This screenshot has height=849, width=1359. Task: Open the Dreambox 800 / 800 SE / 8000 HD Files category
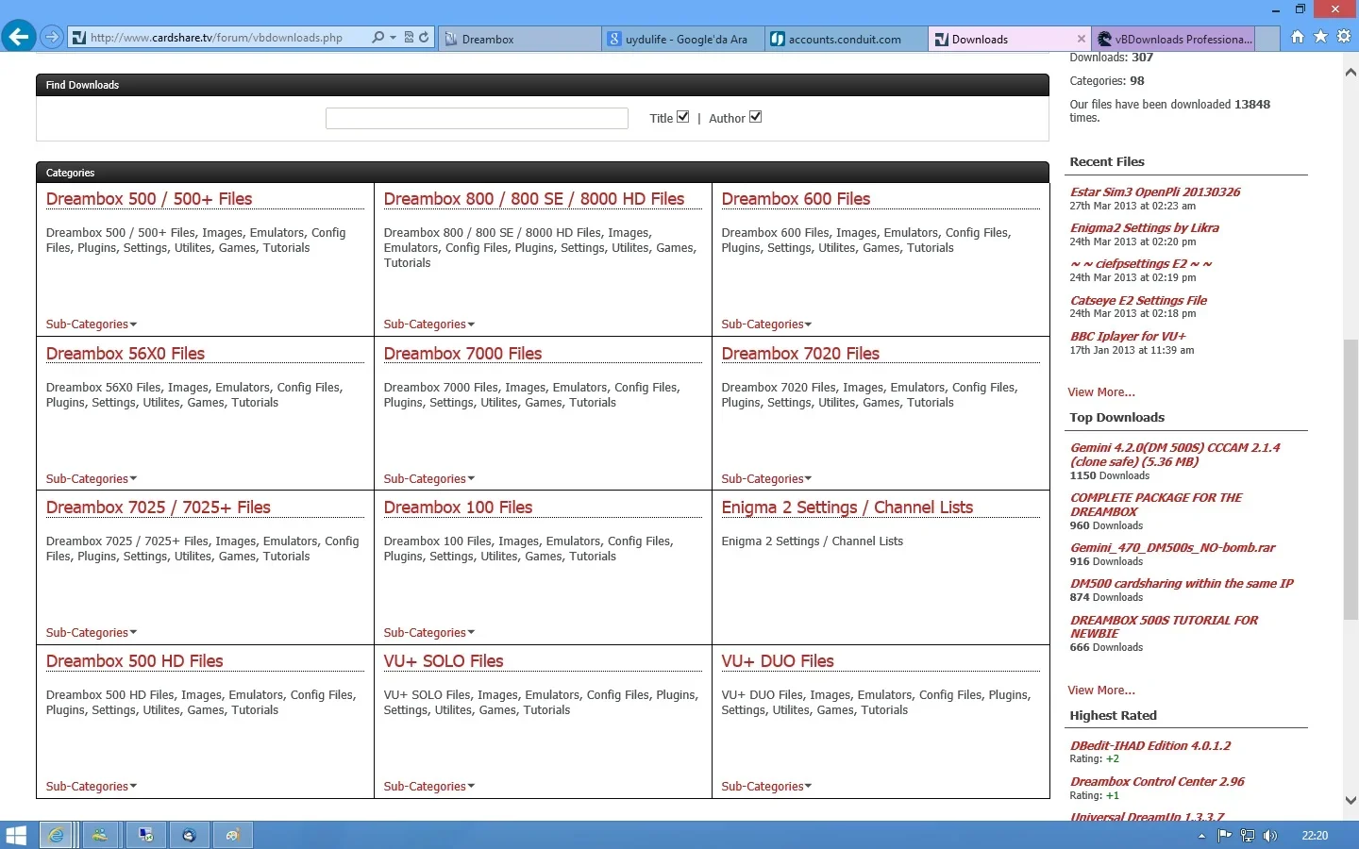(534, 199)
